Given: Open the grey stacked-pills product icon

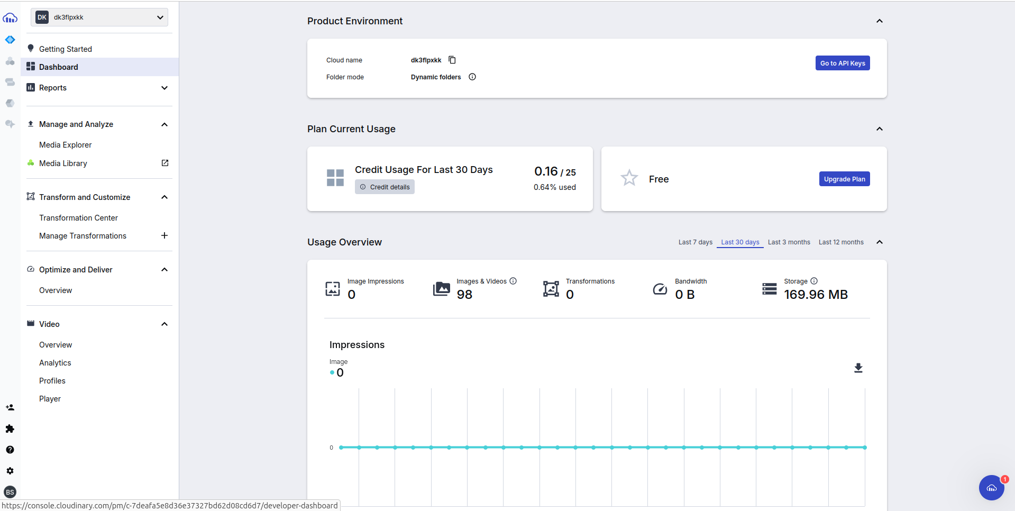Looking at the screenshot, I should click(x=10, y=82).
